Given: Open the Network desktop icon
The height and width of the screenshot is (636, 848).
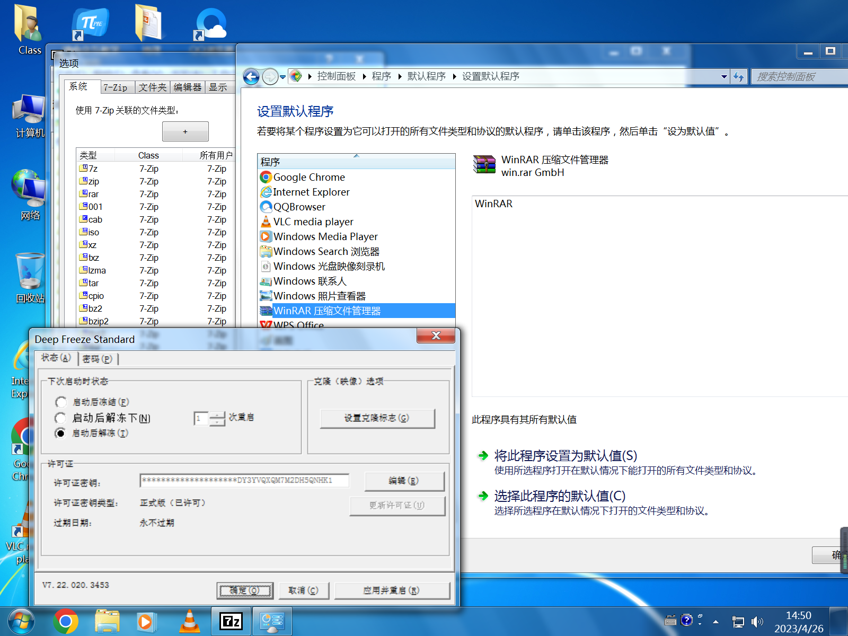Looking at the screenshot, I should (x=29, y=195).
